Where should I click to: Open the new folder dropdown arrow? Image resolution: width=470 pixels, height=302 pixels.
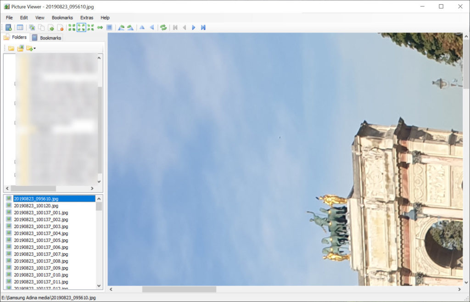[34, 48]
